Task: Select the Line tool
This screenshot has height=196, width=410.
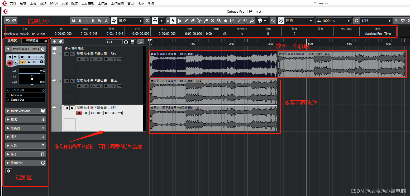Action: (x=239, y=21)
